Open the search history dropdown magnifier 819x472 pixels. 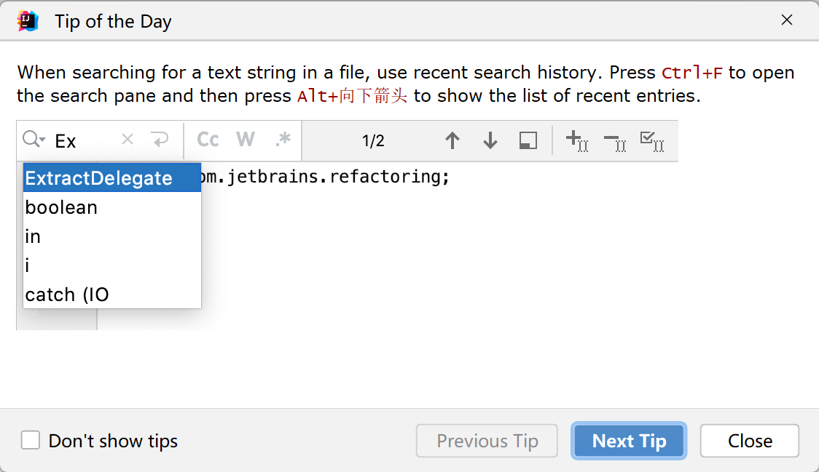click(34, 140)
